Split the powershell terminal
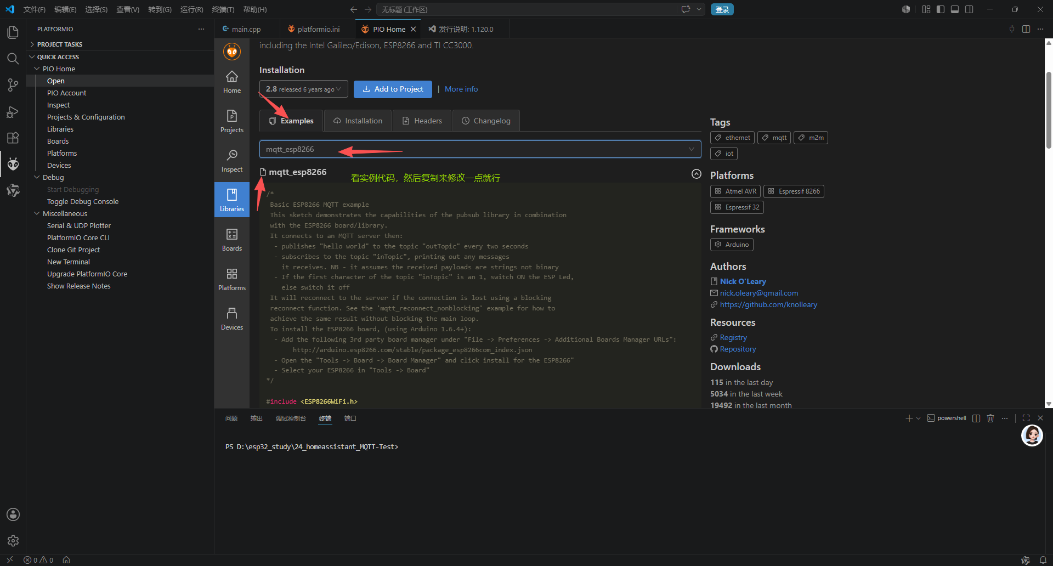 (x=976, y=418)
